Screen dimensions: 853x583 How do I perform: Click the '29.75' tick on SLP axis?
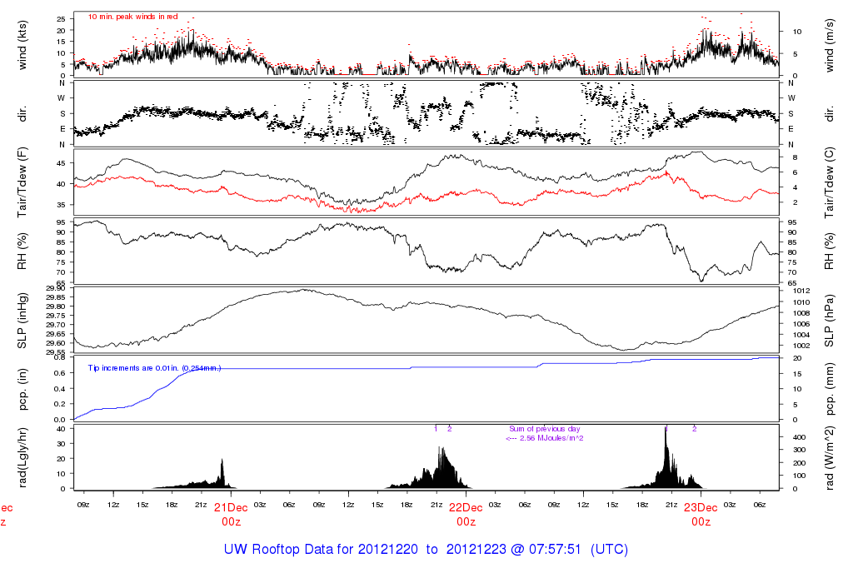coord(56,316)
